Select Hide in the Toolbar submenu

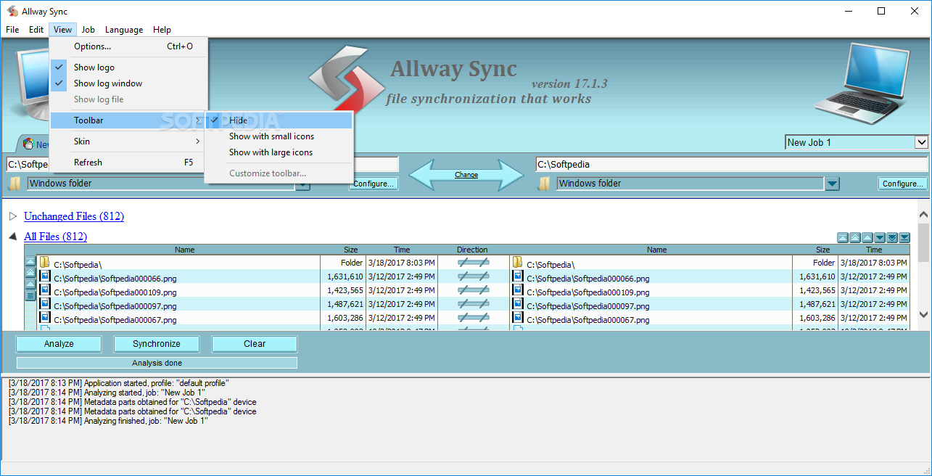pyautogui.click(x=279, y=120)
